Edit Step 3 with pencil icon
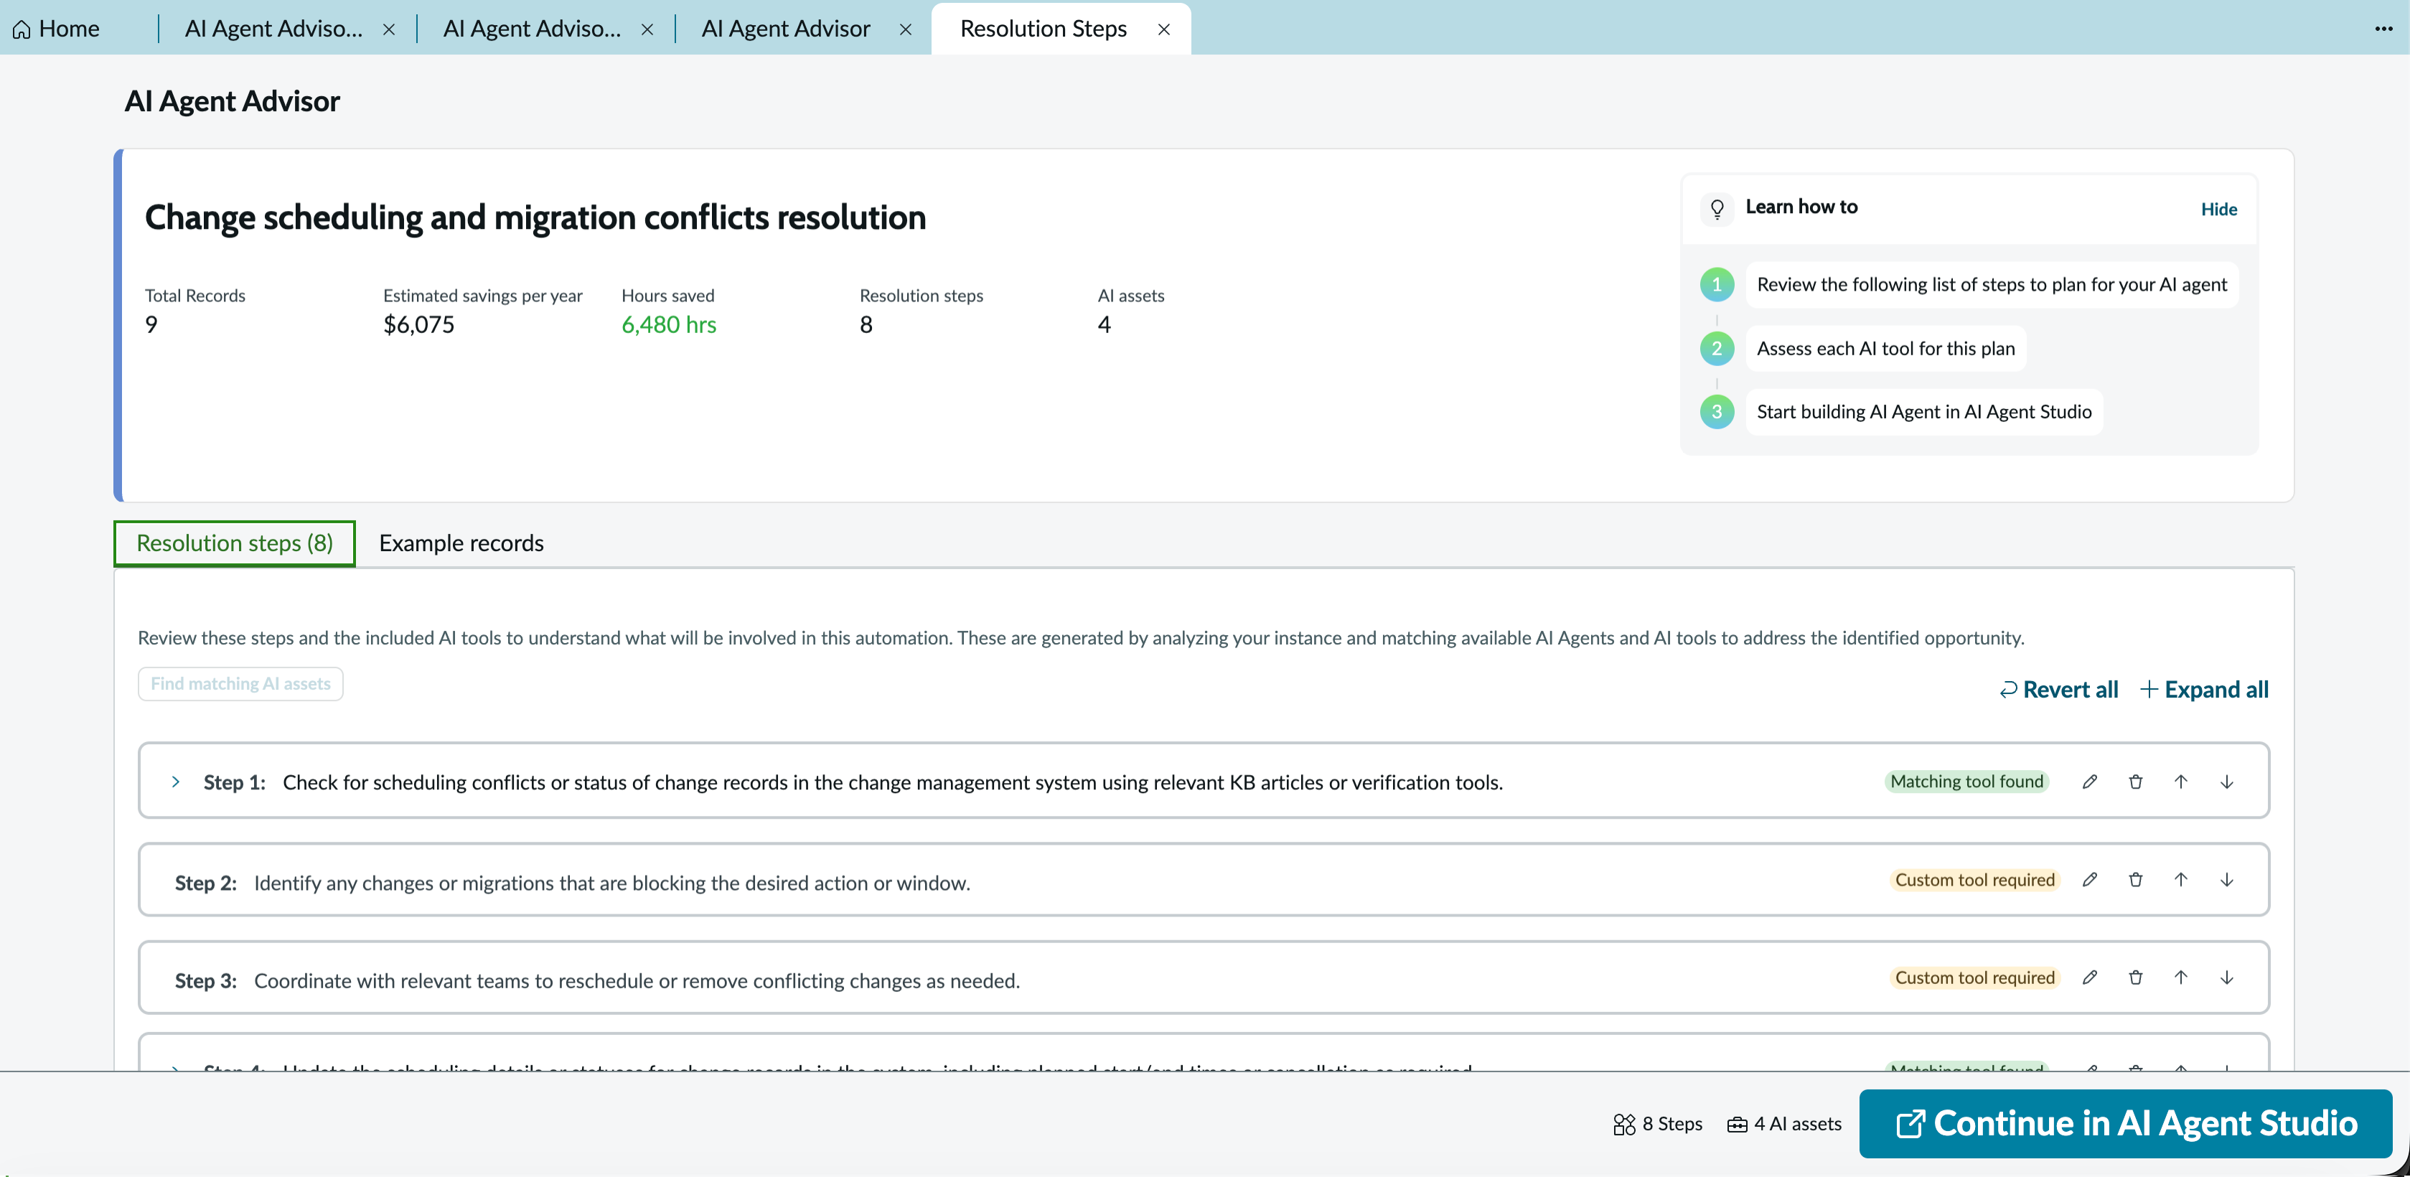2410x1177 pixels. point(2090,977)
